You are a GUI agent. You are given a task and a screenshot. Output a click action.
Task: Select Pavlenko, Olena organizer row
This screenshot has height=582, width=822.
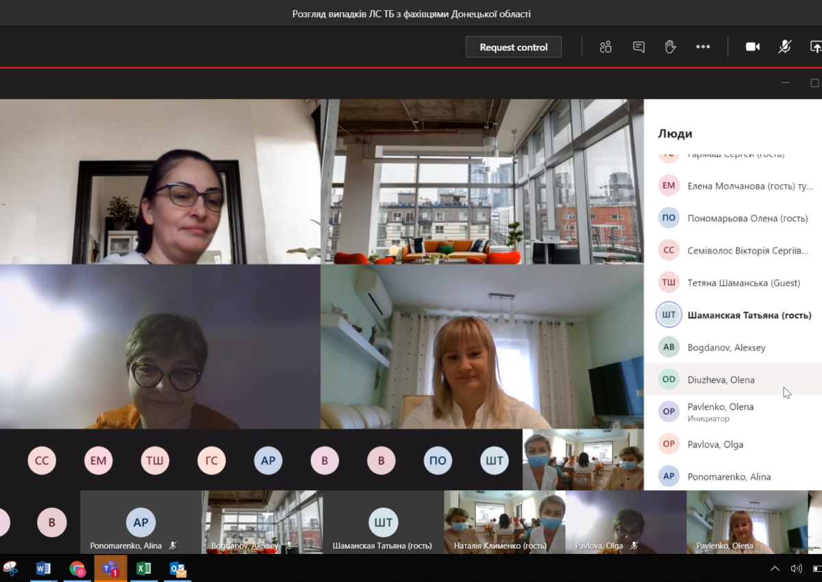tap(733, 412)
